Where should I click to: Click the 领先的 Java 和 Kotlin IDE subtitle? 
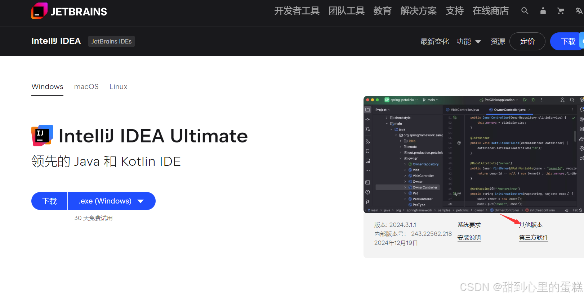pos(106,161)
